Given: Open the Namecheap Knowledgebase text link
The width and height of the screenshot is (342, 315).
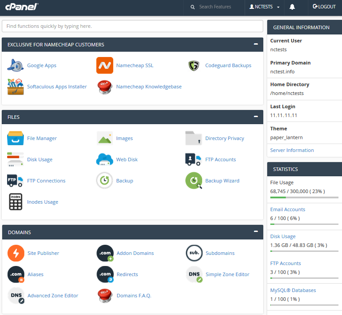Looking at the screenshot, I should click(x=149, y=87).
